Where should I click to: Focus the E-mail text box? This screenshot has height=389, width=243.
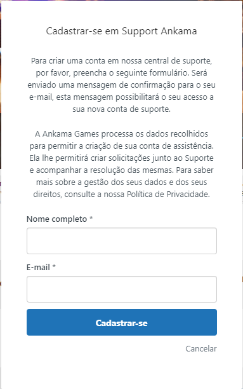point(122,289)
